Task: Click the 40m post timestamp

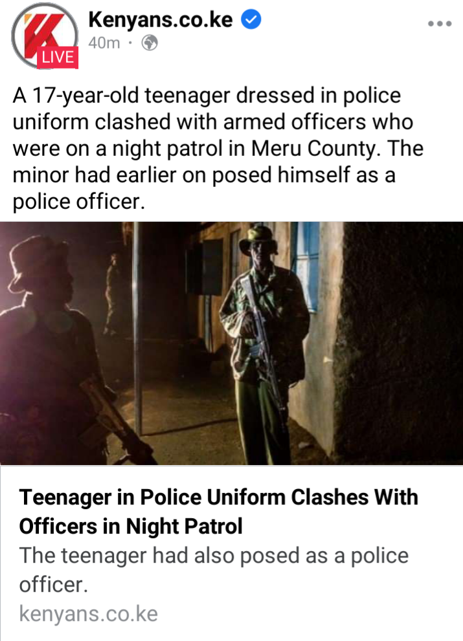Action: coord(104,43)
